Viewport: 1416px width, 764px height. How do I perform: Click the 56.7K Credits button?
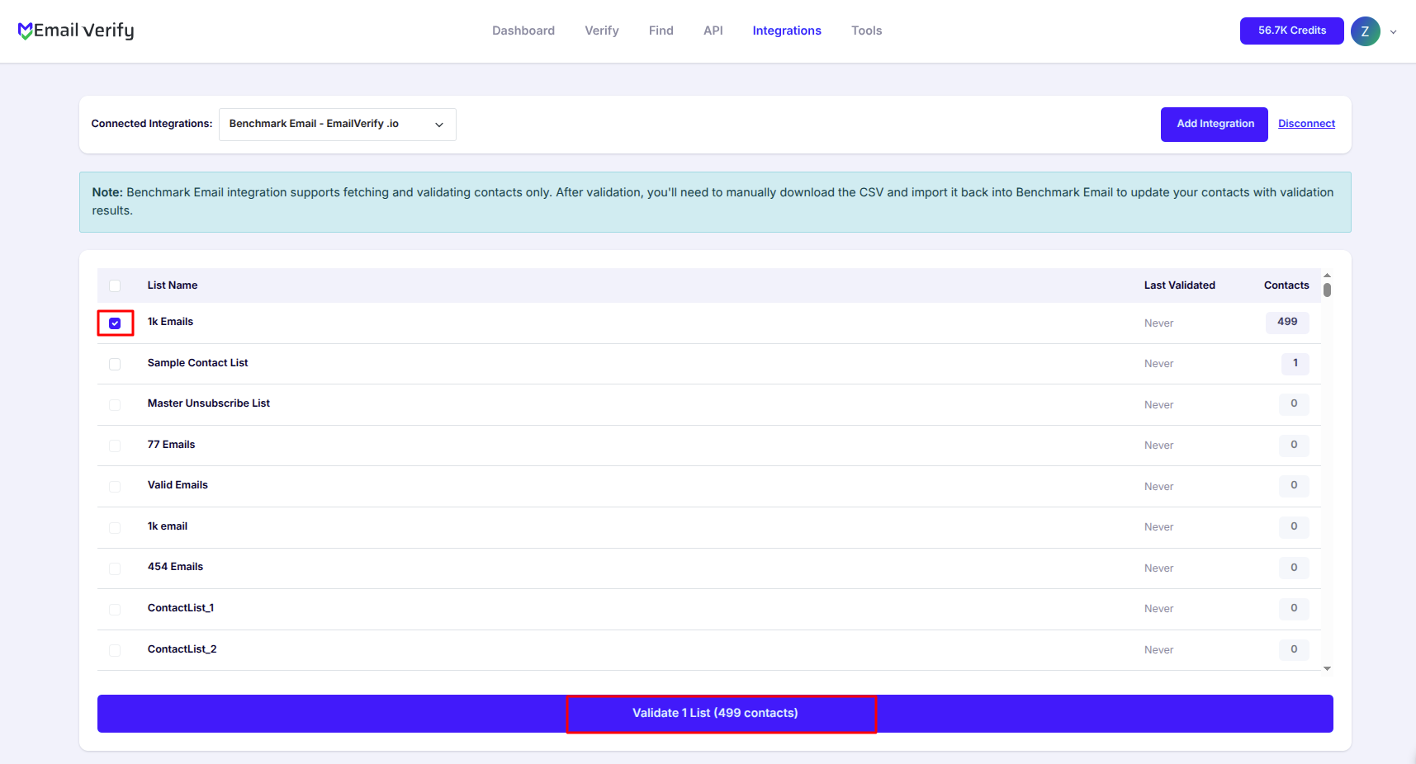click(1292, 31)
